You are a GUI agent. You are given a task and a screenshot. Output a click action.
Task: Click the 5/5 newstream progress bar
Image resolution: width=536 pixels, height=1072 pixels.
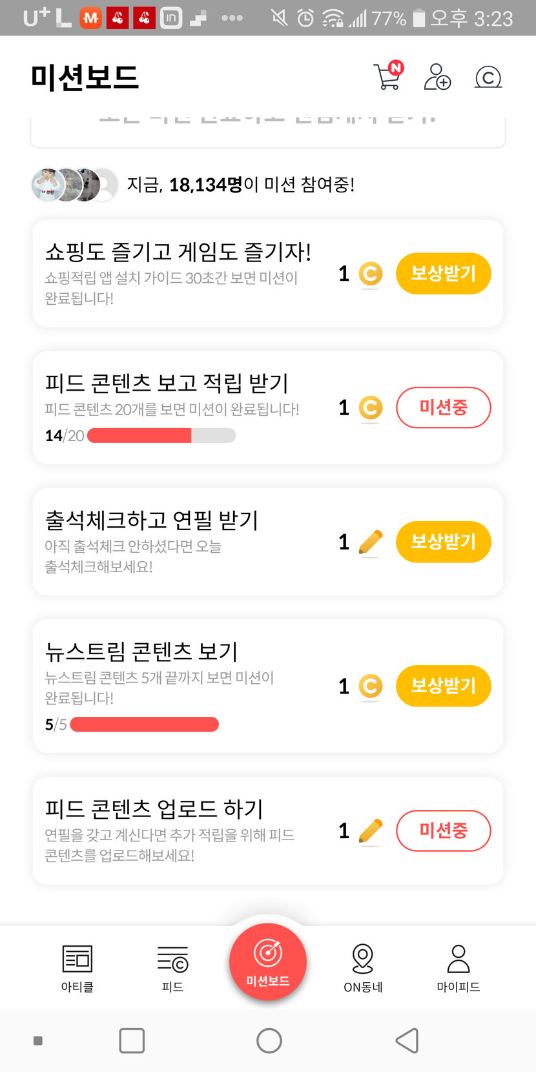point(144,725)
